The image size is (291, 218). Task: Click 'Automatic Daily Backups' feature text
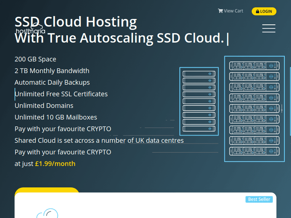[52, 82]
